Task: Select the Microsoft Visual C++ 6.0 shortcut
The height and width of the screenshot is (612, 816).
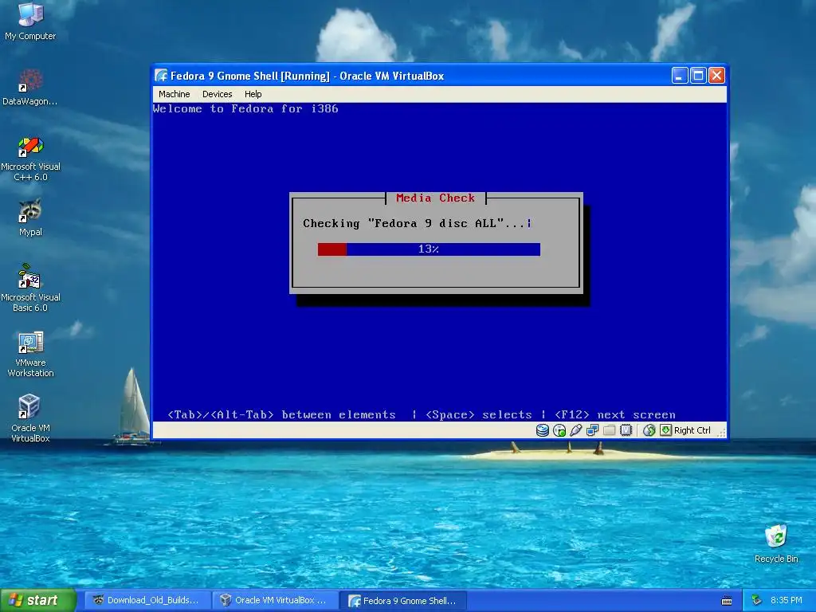Action: tap(30, 159)
